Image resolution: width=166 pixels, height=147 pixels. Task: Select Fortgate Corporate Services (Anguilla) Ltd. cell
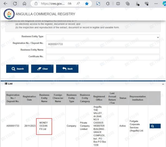point(137,126)
